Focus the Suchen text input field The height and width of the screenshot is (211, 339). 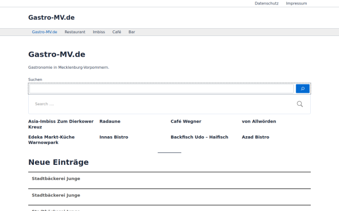click(x=162, y=88)
